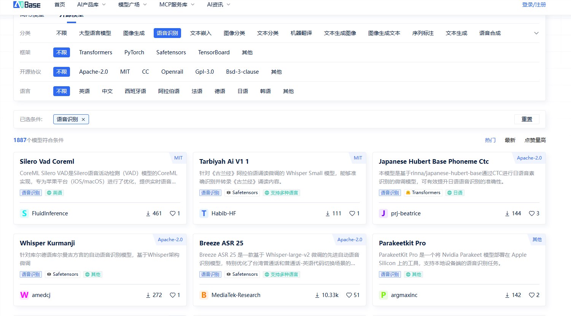This screenshot has height=316, width=571.
Task: Click download icon on Tarbiyah Ai V1 1 card
Action: coord(328,214)
